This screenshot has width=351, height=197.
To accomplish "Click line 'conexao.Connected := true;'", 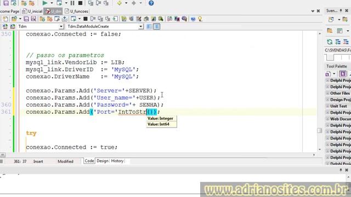I will (x=72, y=147).
